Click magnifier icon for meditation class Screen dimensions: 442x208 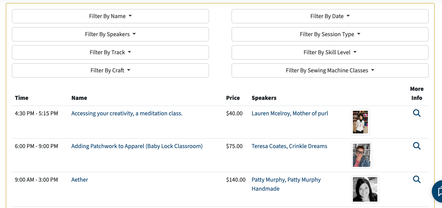417,113
